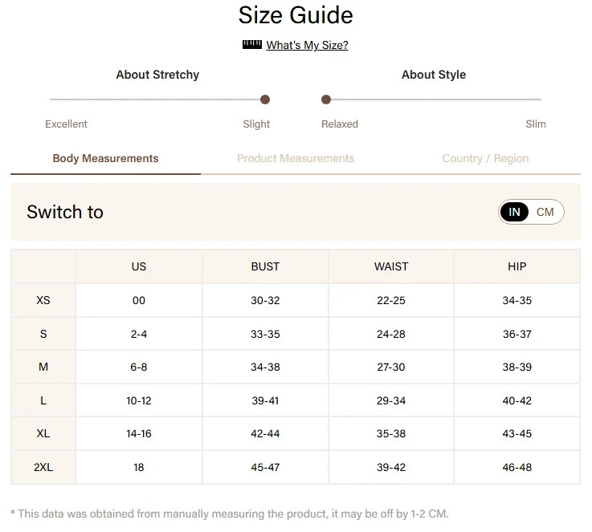Click hip value 34-35
This screenshot has height=532, width=592.
point(516,300)
